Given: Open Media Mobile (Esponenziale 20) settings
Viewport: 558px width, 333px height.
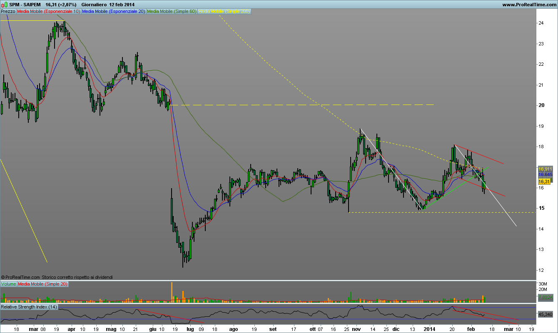Looking at the screenshot, I should pyautogui.click(x=114, y=12).
